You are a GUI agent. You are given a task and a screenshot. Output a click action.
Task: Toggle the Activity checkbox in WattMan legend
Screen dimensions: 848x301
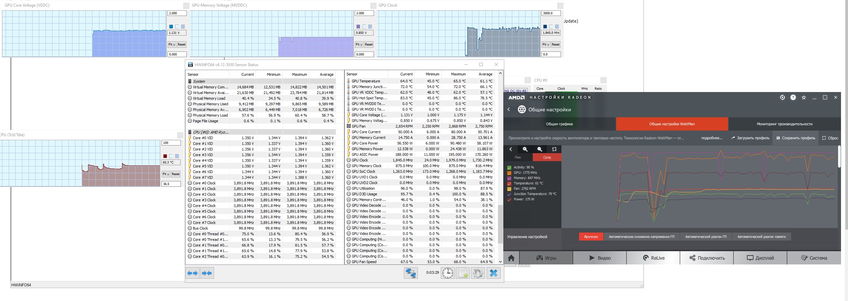tap(509, 167)
